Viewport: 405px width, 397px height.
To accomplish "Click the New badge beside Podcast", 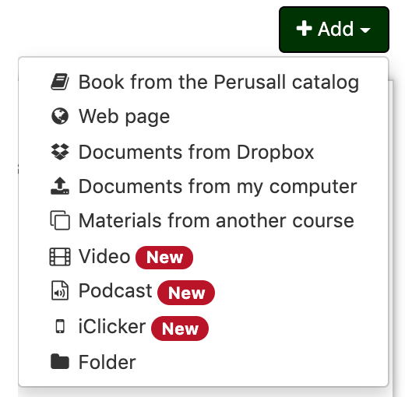I will pos(186,293).
